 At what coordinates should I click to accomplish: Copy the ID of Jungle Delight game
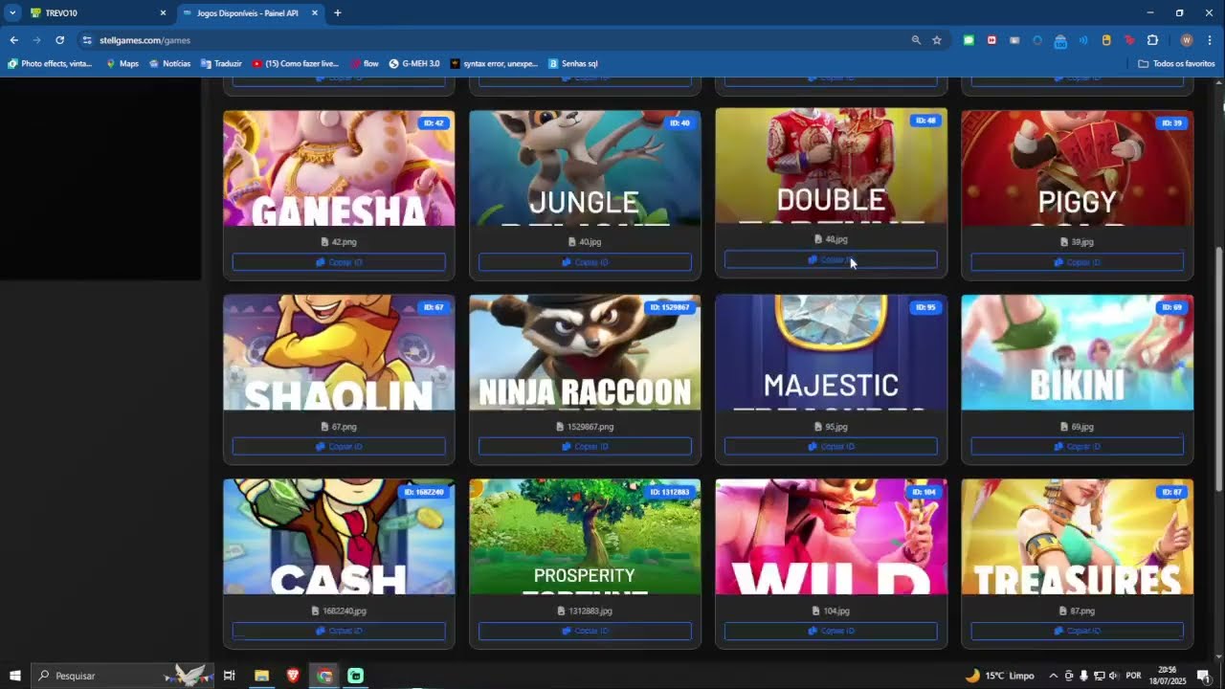tap(585, 262)
